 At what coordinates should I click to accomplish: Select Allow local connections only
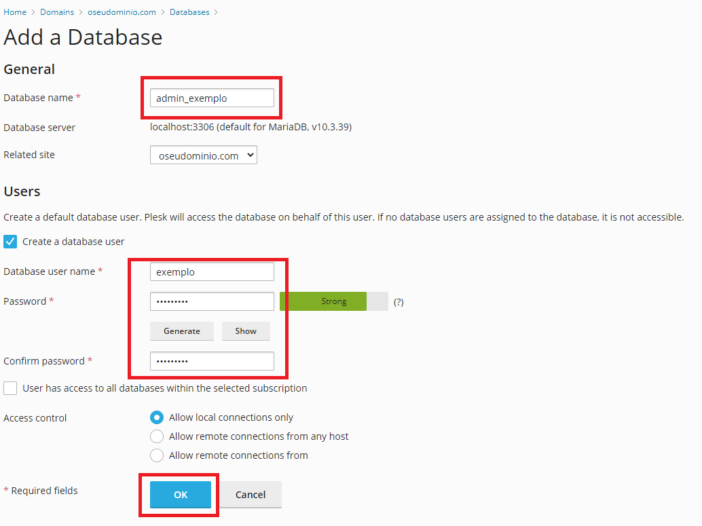pos(157,417)
